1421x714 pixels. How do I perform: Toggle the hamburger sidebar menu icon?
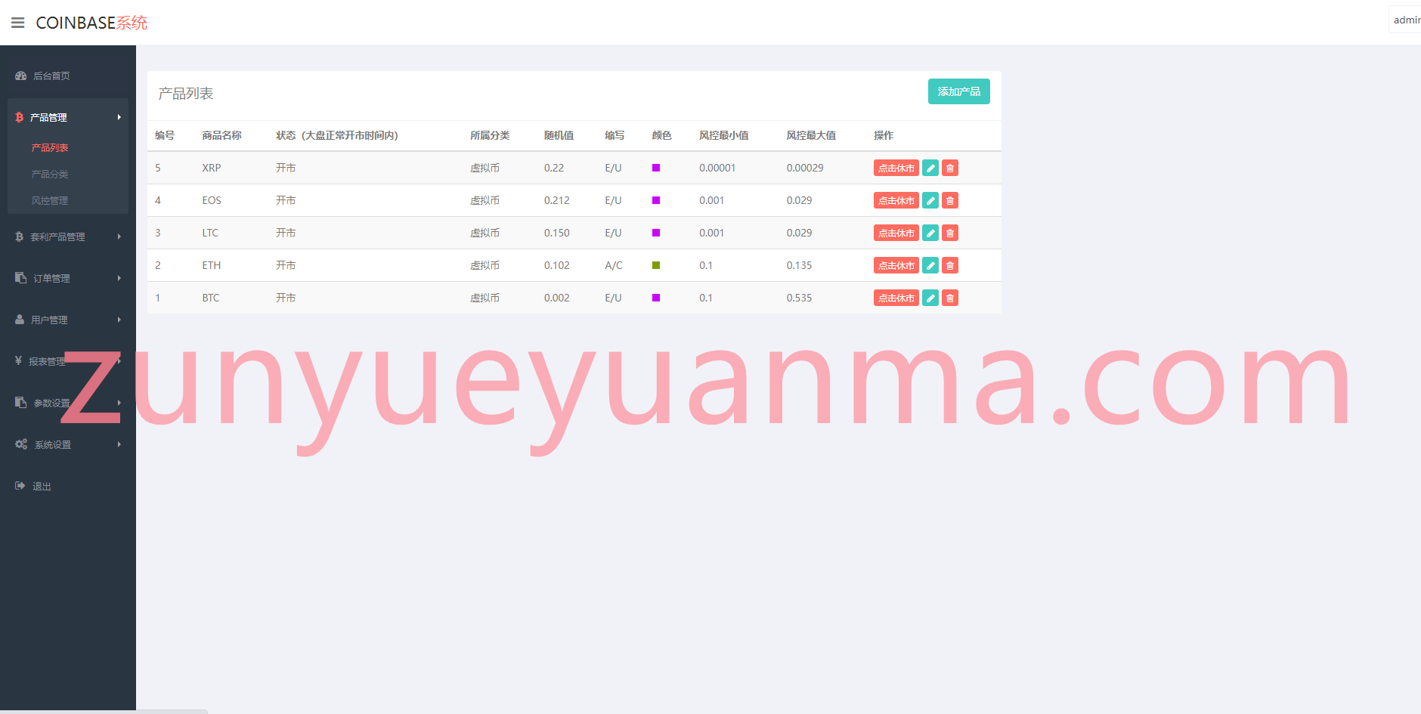coord(18,23)
